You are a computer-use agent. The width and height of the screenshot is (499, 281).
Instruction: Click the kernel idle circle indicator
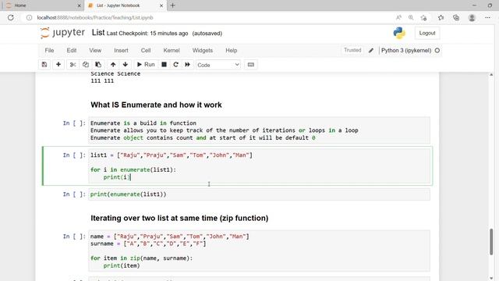(437, 50)
